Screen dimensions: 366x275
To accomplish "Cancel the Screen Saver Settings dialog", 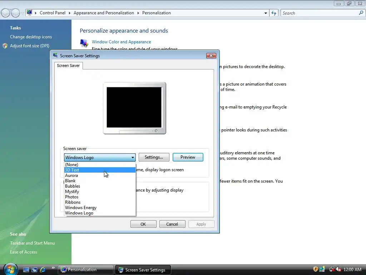I will 172,224.
